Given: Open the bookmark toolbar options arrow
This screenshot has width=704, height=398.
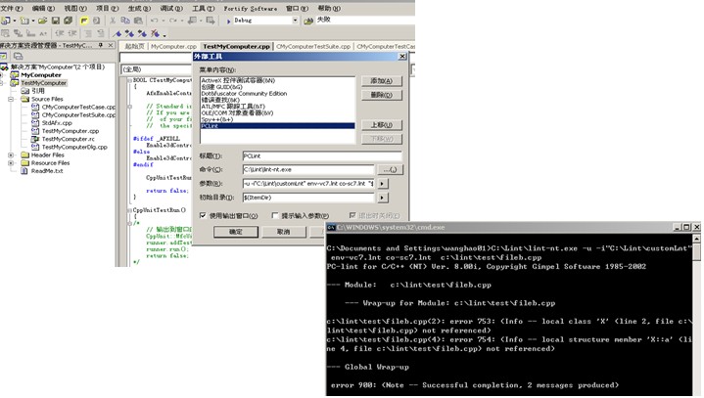Looking at the screenshot, I should [164, 34].
